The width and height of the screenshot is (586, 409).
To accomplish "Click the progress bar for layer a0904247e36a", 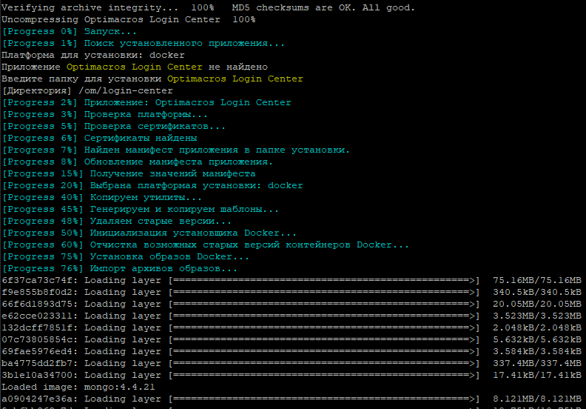I will click(x=324, y=399).
